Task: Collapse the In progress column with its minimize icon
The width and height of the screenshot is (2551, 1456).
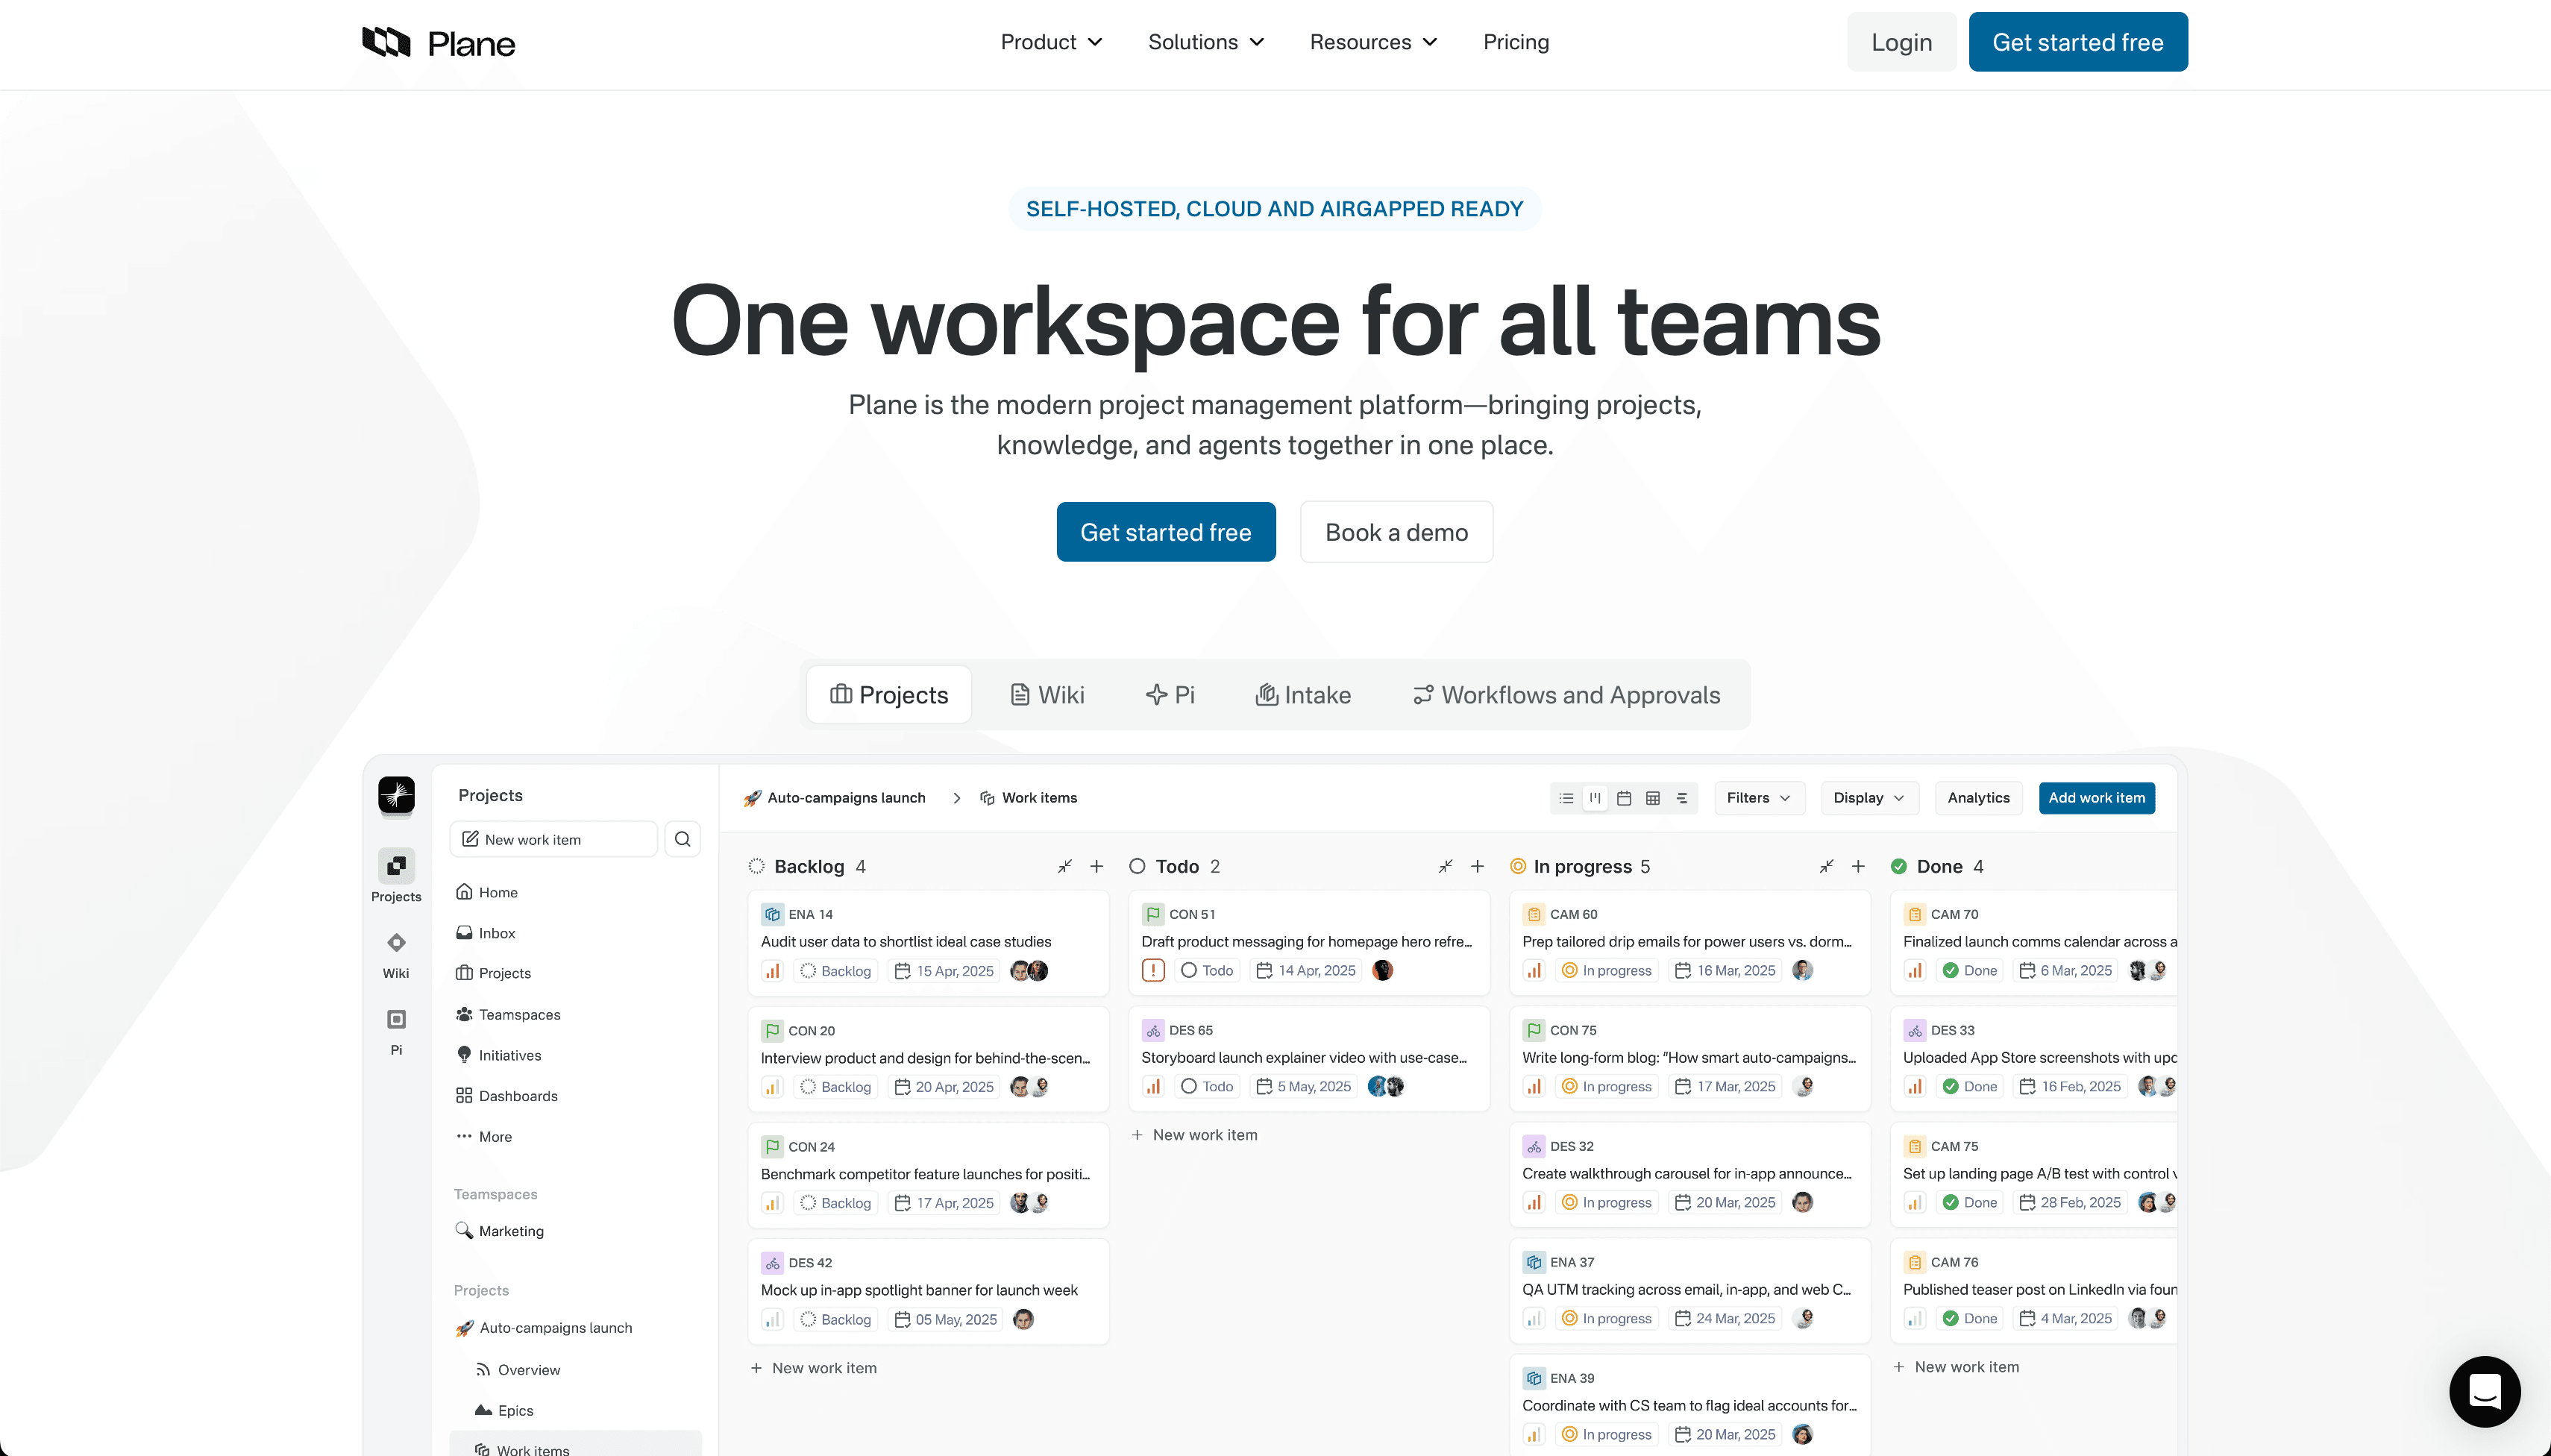Action: [x=1827, y=866]
